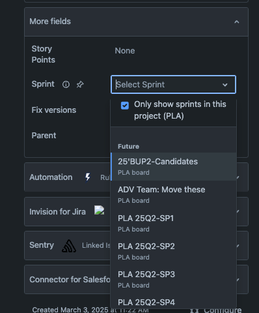Pick sprint PLA 25Q2-SP4

pos(174,301)
